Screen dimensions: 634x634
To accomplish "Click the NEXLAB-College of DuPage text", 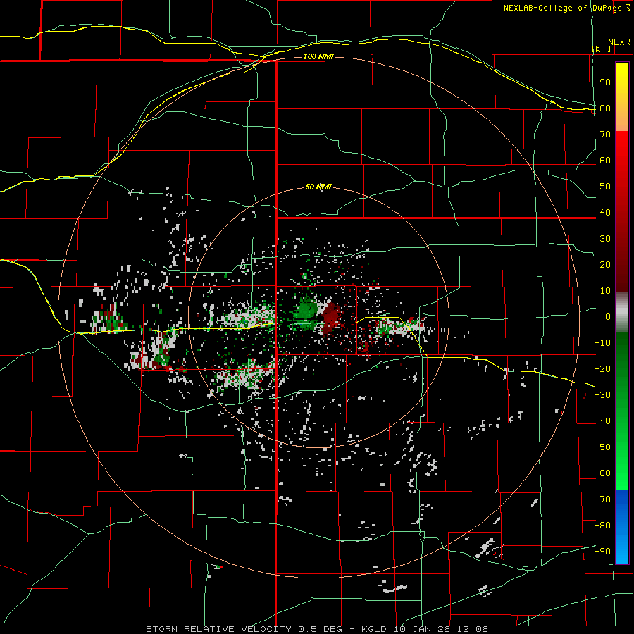I will [562, 8].
